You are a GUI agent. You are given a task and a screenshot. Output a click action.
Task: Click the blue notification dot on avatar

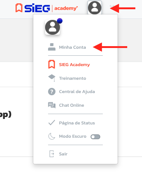(x=60, y=21)
